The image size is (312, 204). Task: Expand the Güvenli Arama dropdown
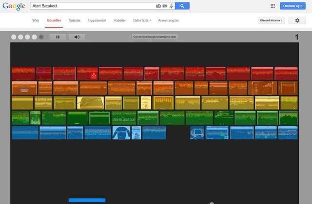pos(272,20)
